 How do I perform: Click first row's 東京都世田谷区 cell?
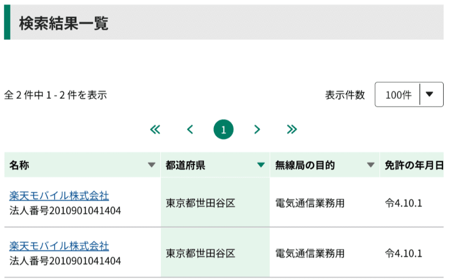[x=201, y=203]
